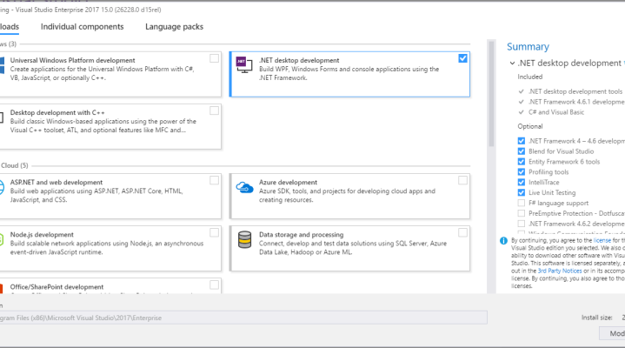Uncheck Blend for Visual Studio option
The image size is (625, 348).
tap(521, 151)
